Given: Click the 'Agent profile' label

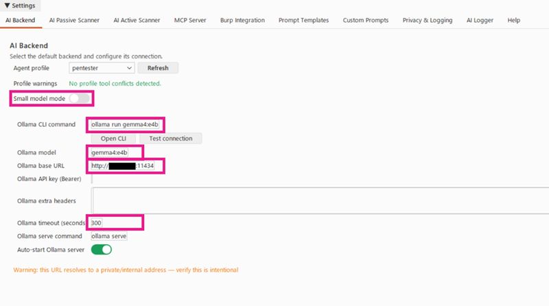Looking at the screenshot, I should (31, 68).
